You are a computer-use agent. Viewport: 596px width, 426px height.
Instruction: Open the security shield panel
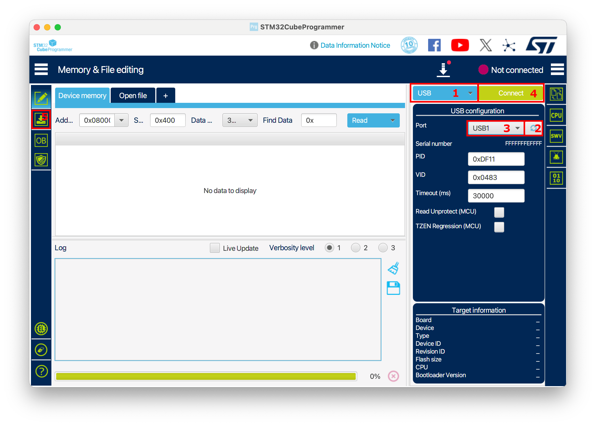click(41, 159)
